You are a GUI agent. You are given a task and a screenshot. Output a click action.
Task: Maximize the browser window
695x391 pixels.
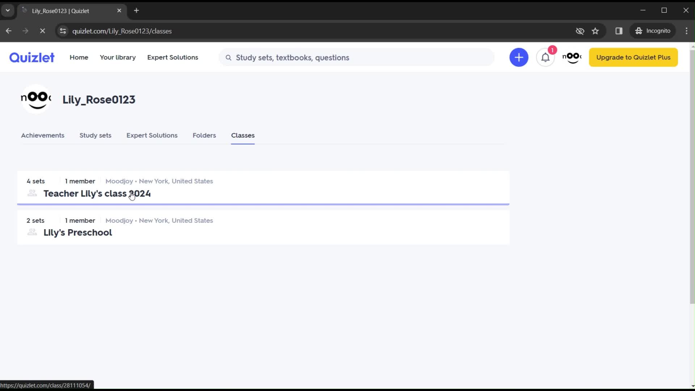664,10
